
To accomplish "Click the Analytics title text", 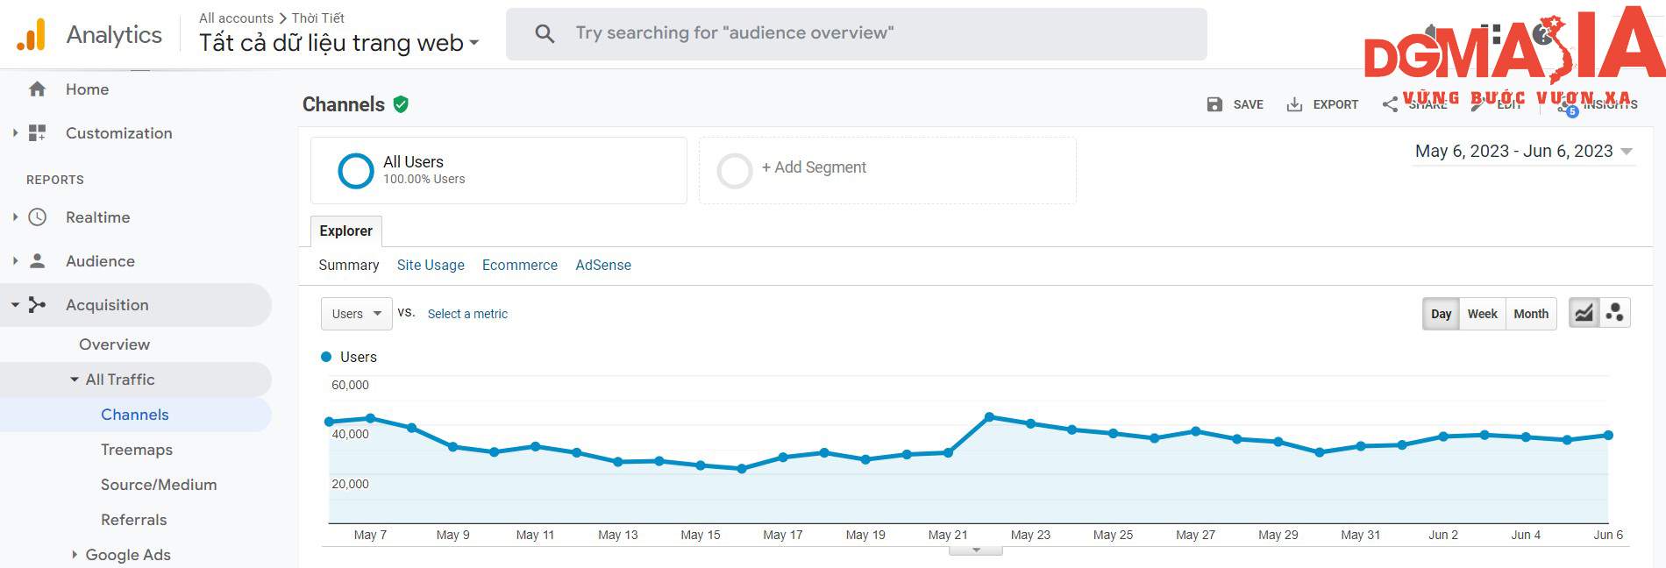I will pos(114,34).
